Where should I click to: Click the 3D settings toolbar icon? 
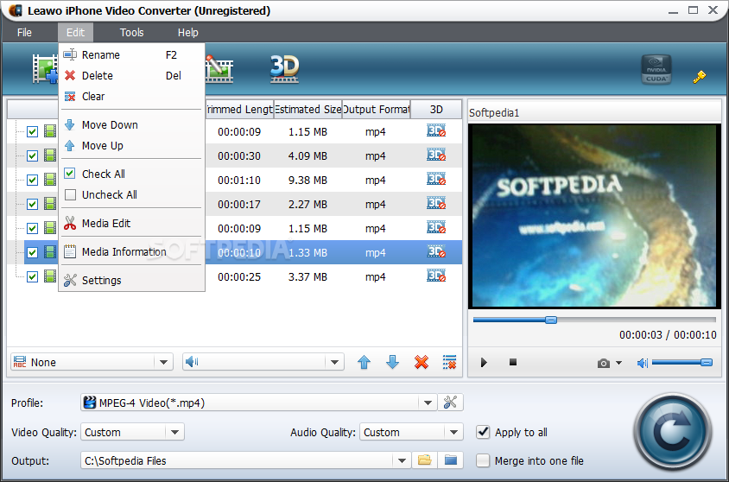[x=284, y=69]
